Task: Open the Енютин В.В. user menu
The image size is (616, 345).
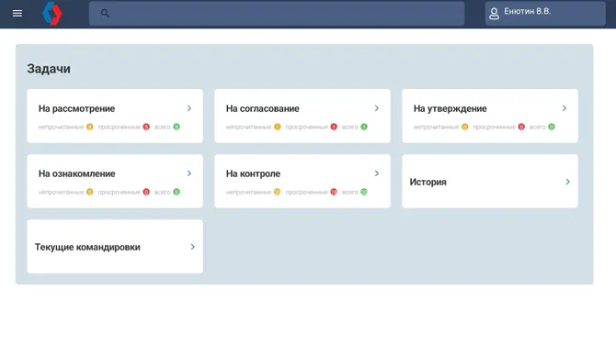Action: click(545, 14)
